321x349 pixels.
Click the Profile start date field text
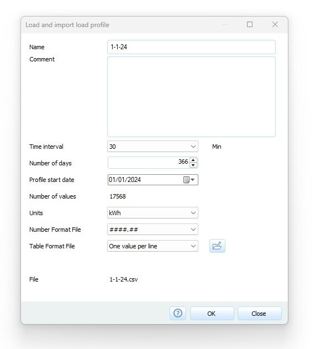(125, 180)
